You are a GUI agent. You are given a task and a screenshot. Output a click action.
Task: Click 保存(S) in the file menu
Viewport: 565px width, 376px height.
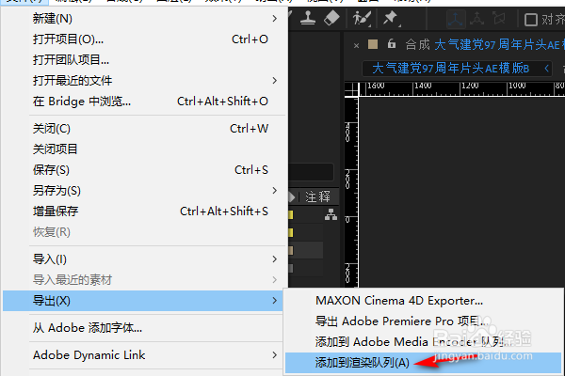(x=144, y=169)
